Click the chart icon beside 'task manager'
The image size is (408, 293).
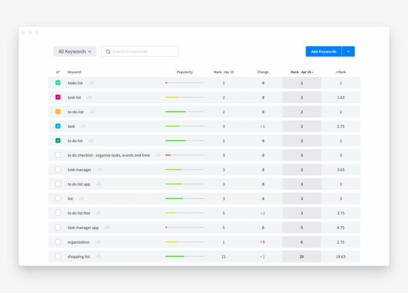click(x=100, y=169)
